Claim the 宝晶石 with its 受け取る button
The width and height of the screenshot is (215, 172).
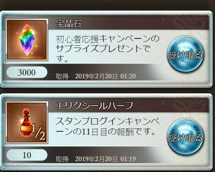(185, 54)
